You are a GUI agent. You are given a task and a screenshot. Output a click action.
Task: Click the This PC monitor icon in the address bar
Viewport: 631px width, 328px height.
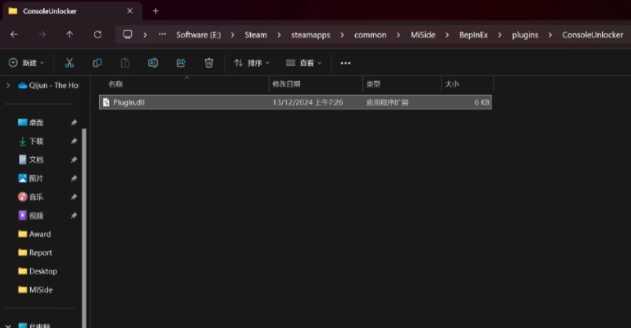coord(128,35)
